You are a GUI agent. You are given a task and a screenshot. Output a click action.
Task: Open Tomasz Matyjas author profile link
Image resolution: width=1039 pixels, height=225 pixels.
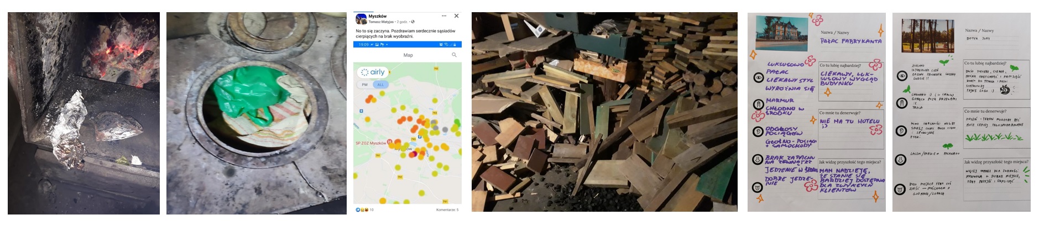point(381,22)
